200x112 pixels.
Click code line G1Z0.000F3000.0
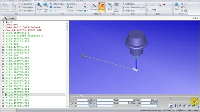click(17, 33)
